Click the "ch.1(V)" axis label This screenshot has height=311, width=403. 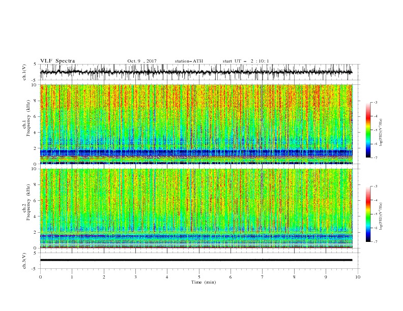(x=24, y=72)
